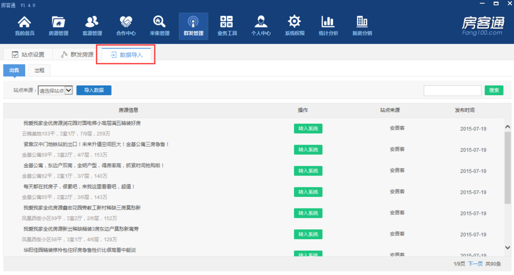Select the 出售 sub-tab
The height and width of the screenshot is (275, 514).
[x=14, y=70]
